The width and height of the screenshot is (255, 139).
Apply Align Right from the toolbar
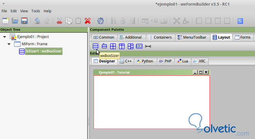pos(132,21)
